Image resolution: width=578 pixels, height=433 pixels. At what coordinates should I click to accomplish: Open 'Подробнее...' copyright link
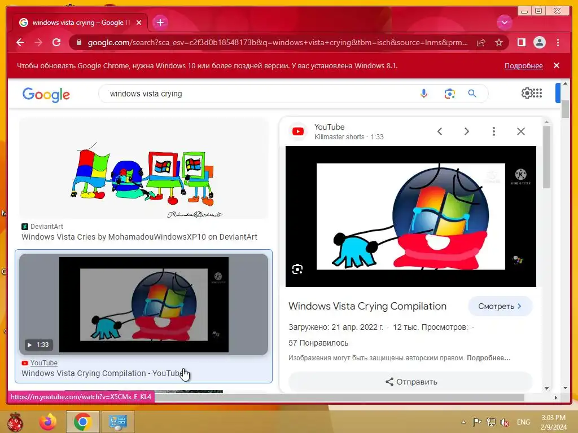pyautogui.click(x=488, y=358)
